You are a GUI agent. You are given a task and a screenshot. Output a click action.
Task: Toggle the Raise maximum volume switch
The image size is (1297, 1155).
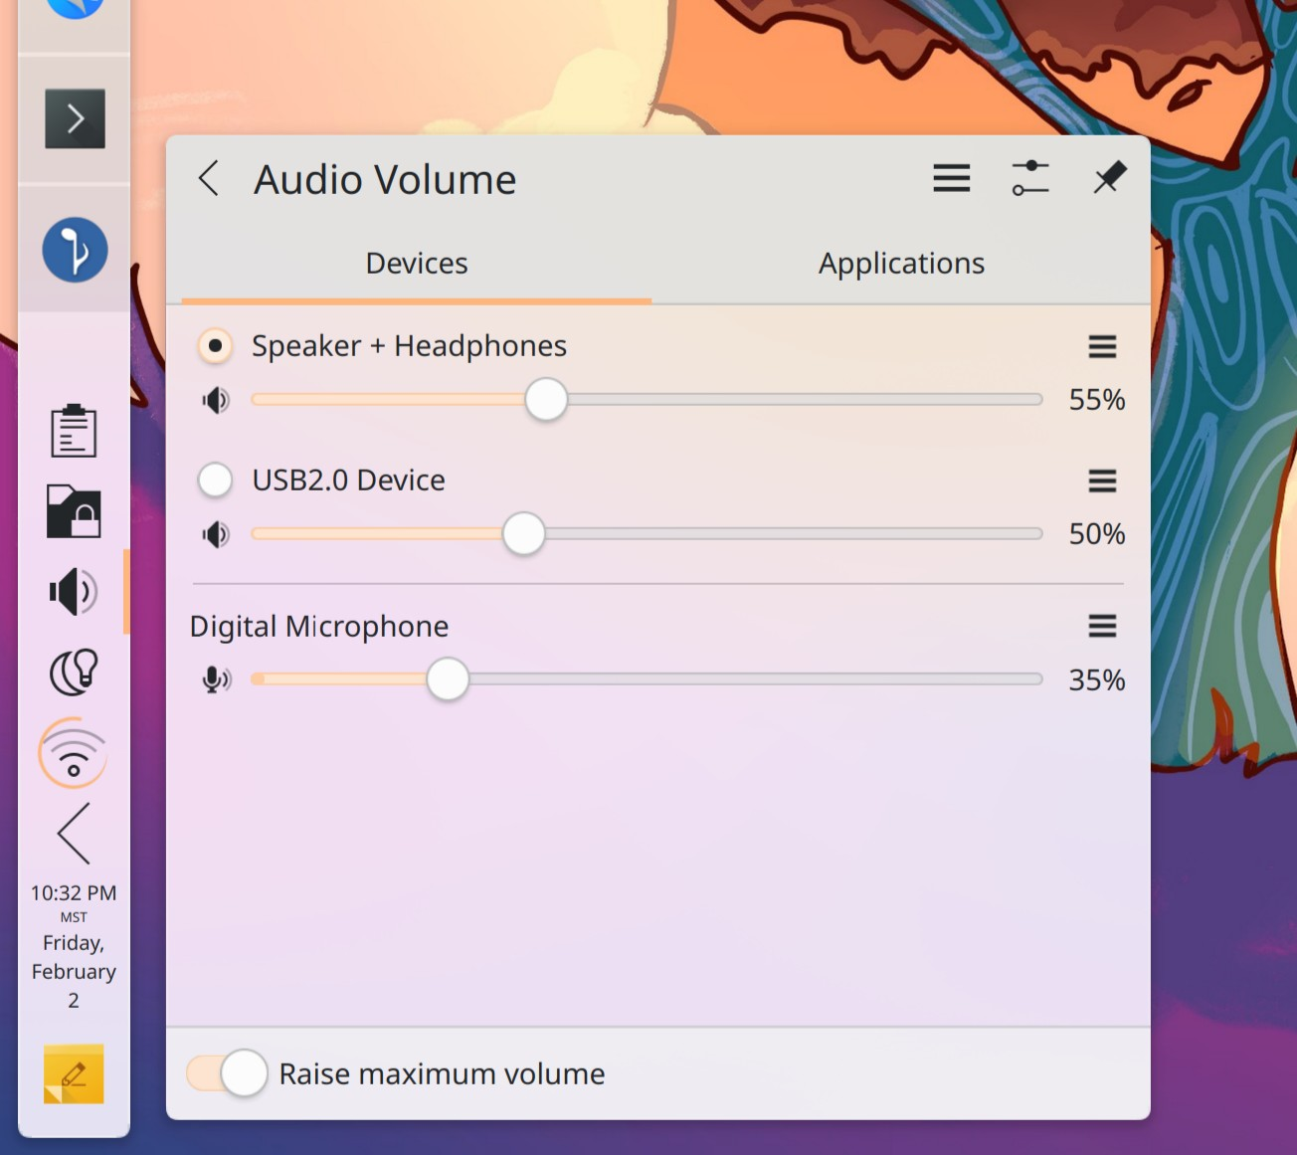[227, 1073]
